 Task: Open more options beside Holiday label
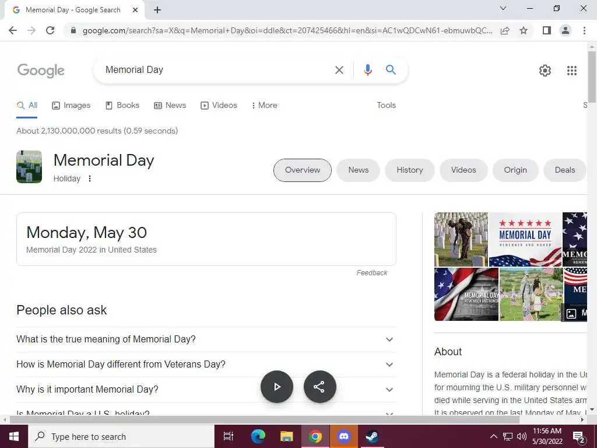point(90,178)
